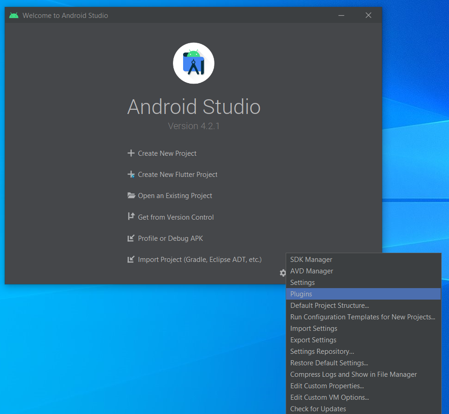Open AVD Manager from the menu
449x414 pixels.
click(363, 271)
